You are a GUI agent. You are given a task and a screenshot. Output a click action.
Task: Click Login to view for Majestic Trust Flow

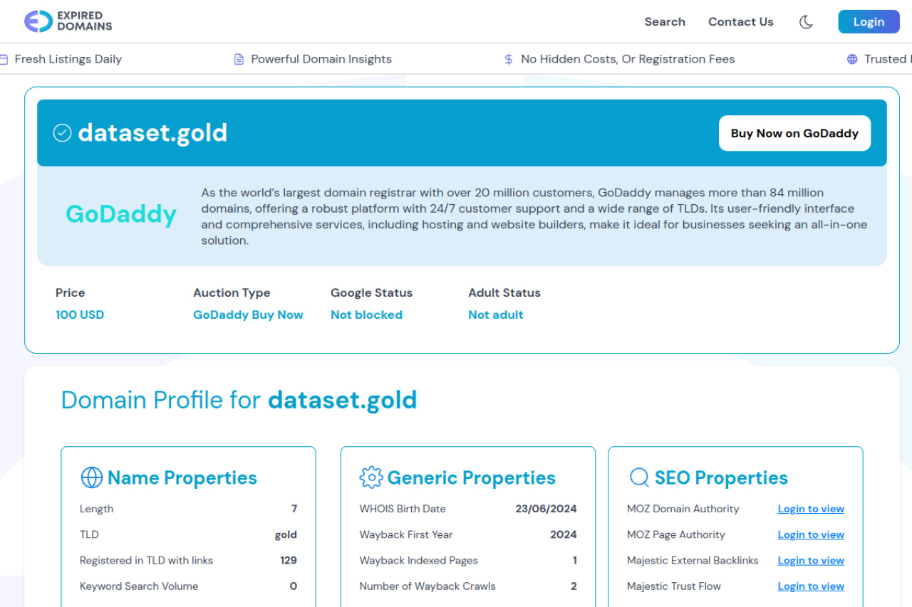pos(811,586)
